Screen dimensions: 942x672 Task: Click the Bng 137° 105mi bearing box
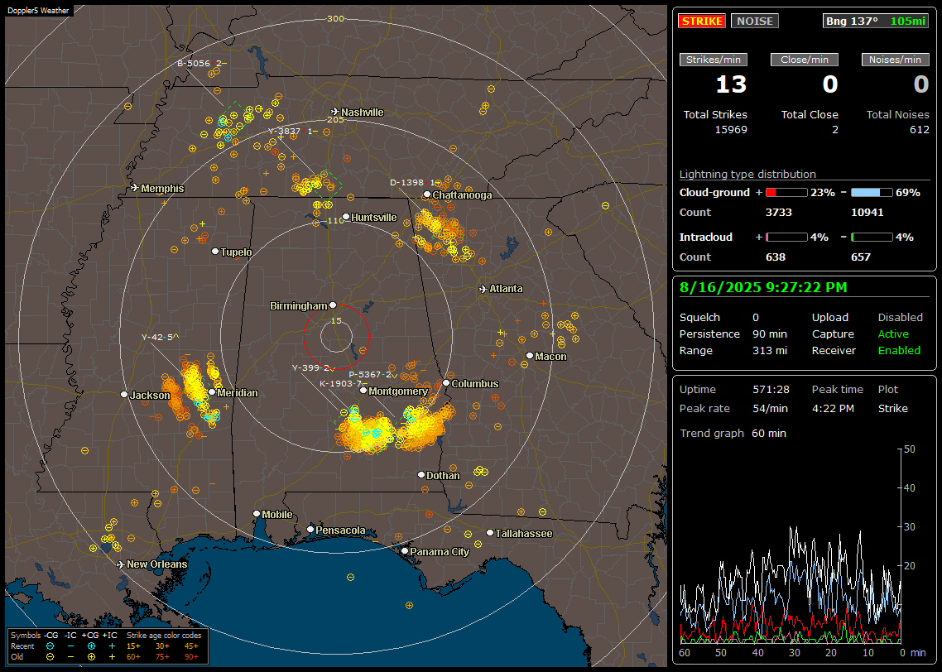click(875, 21)
